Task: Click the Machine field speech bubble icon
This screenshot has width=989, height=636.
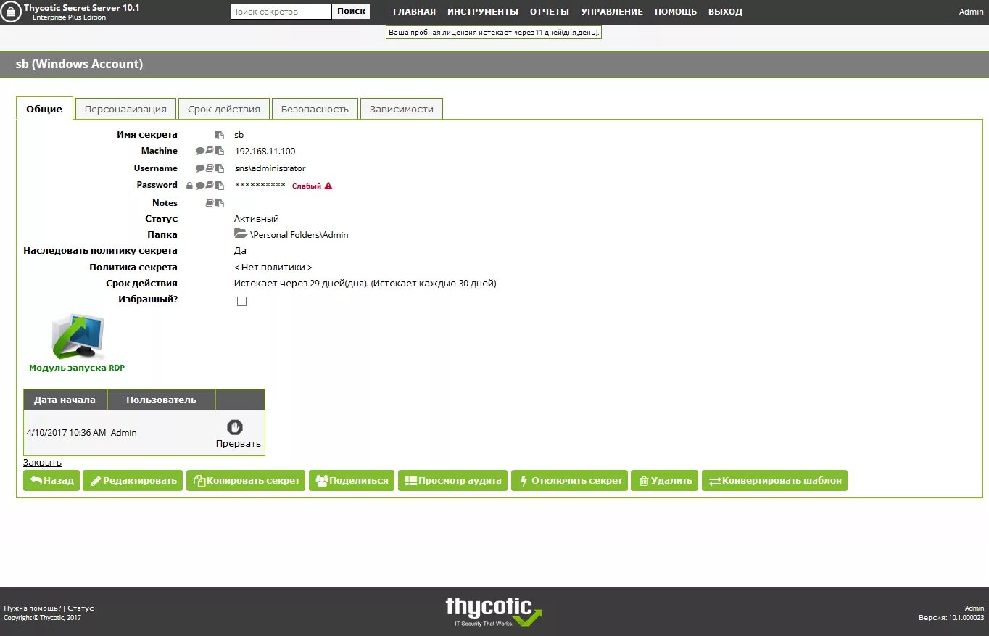Action: pyautogui.click(x=200, y=151)
